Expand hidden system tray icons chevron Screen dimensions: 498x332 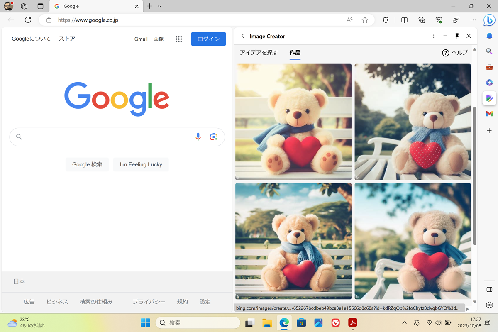404,322
